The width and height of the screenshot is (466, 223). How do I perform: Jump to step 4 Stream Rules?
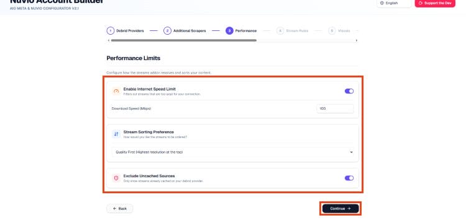click(x=293, y=31)
